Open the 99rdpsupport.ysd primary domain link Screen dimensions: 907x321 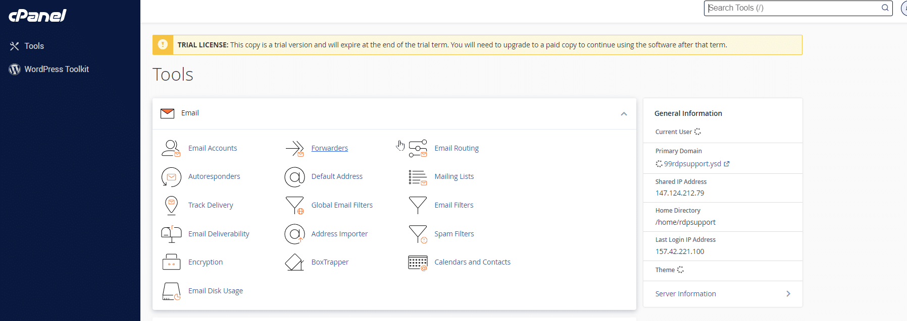pos(692,164)
